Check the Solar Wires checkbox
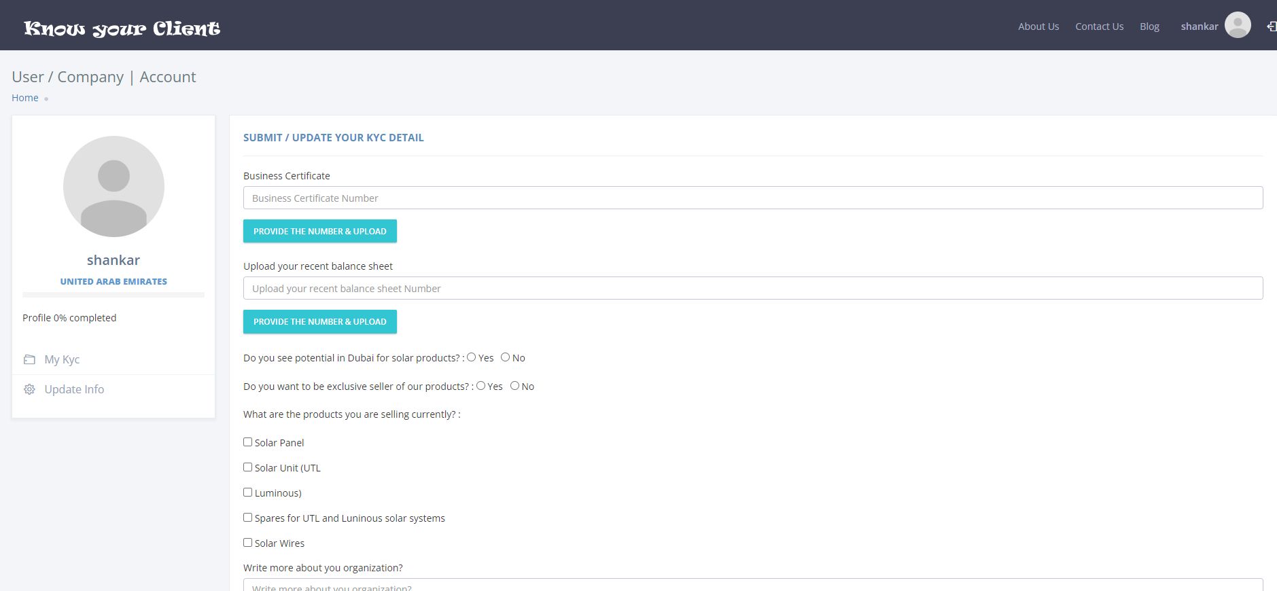The width and height of the screenshot is (1277, 591). [x=248, y=543]
